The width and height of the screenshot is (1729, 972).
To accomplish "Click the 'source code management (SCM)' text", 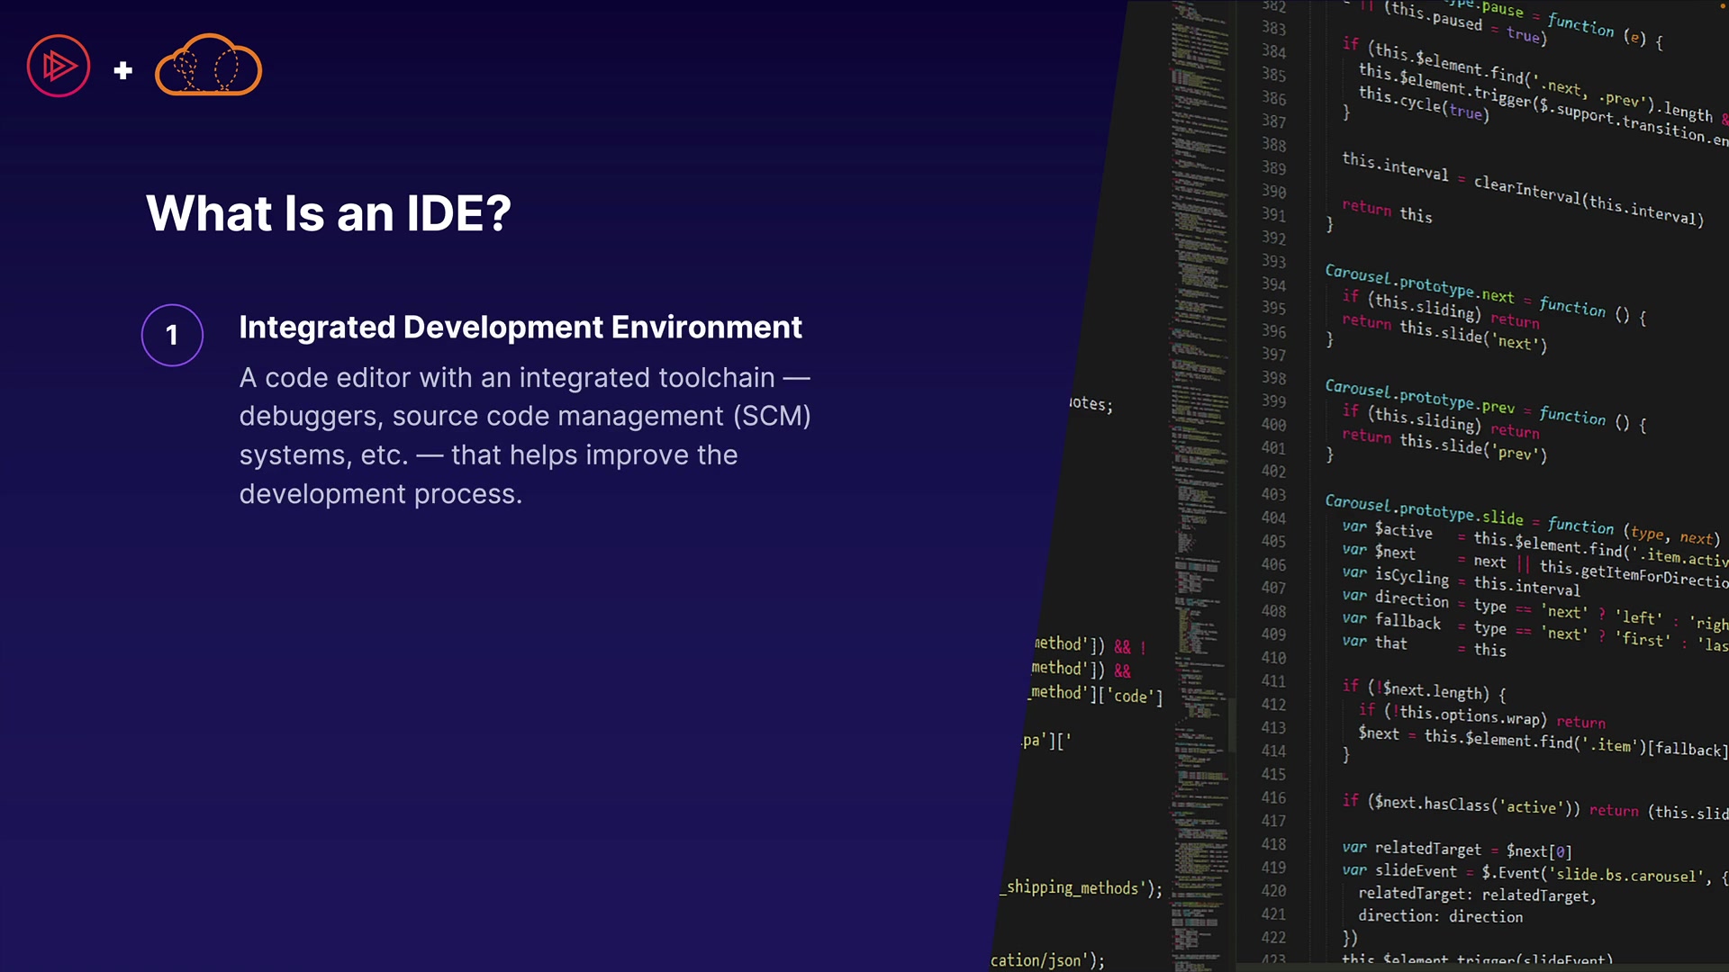I will coord(601,416).
